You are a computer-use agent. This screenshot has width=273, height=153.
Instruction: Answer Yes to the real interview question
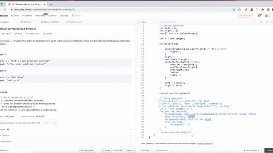tap(46, 123)
